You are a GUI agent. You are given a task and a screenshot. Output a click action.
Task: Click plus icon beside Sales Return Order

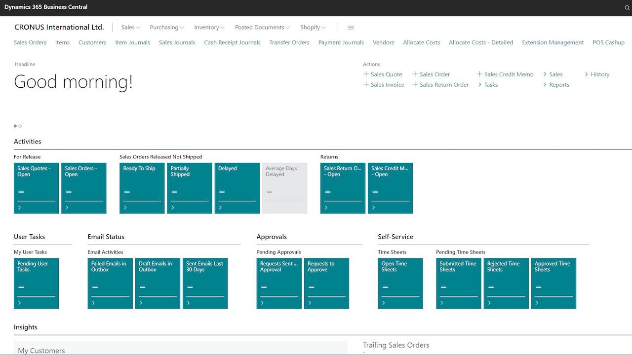(415, 84)
